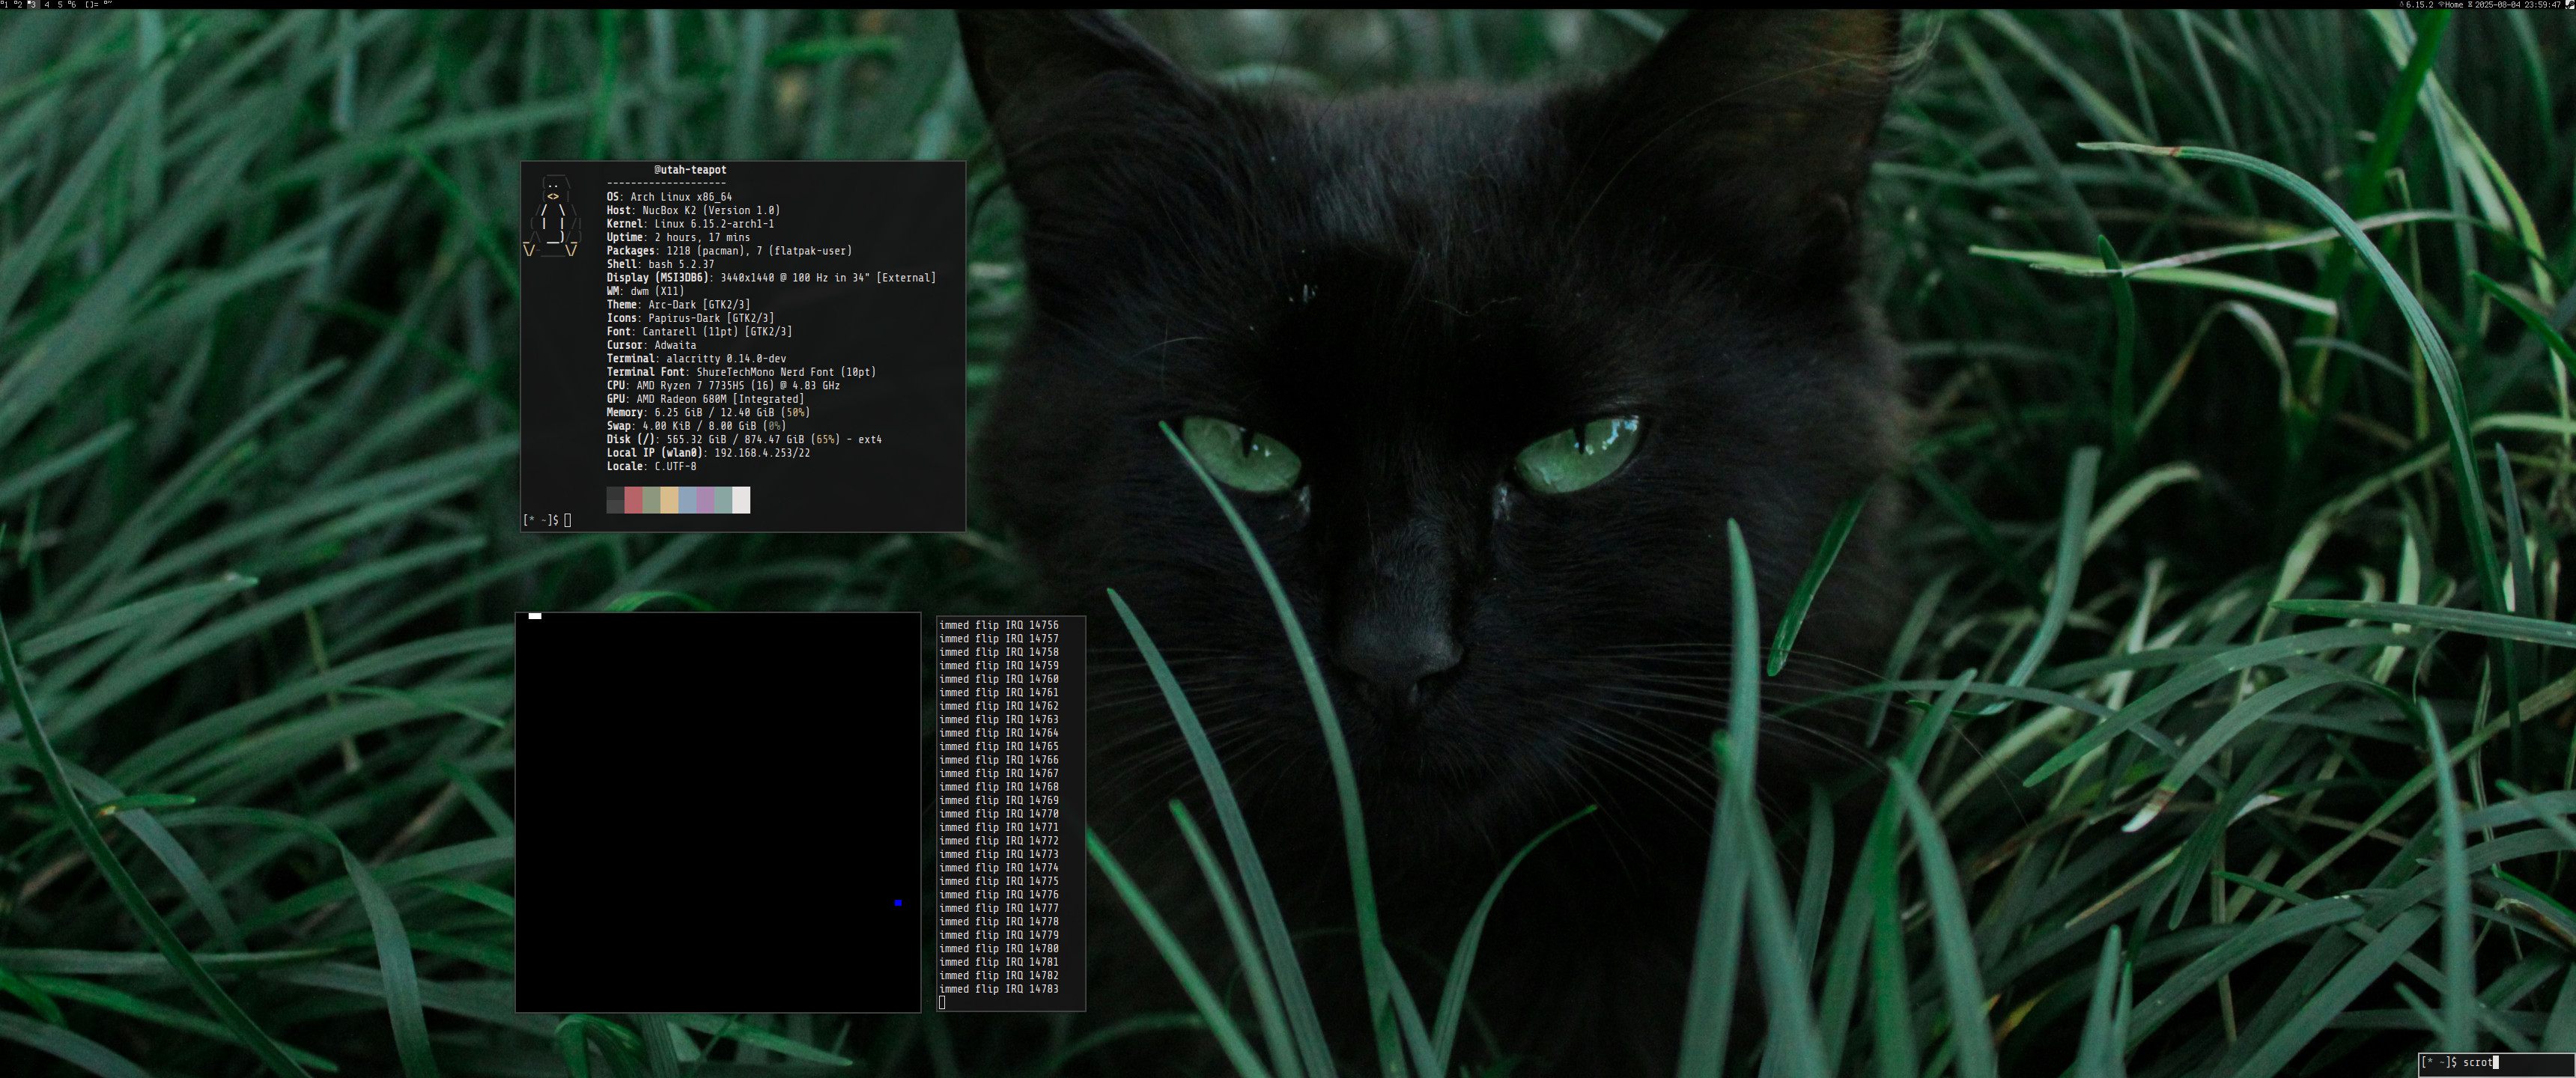Click the Steam tray icon in the bar
Image resolution: width=2576 pixels, height=1078 pixels.
(x=2569, y=5)
